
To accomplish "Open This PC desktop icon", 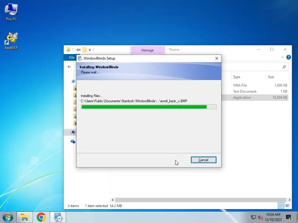I will (11, 12).
